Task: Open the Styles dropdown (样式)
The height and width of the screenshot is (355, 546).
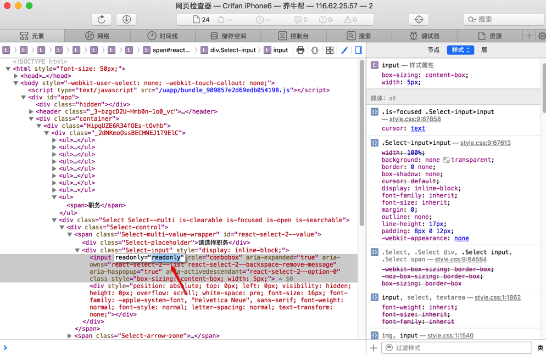Action: pyautogui.click(x=460, y=50)
